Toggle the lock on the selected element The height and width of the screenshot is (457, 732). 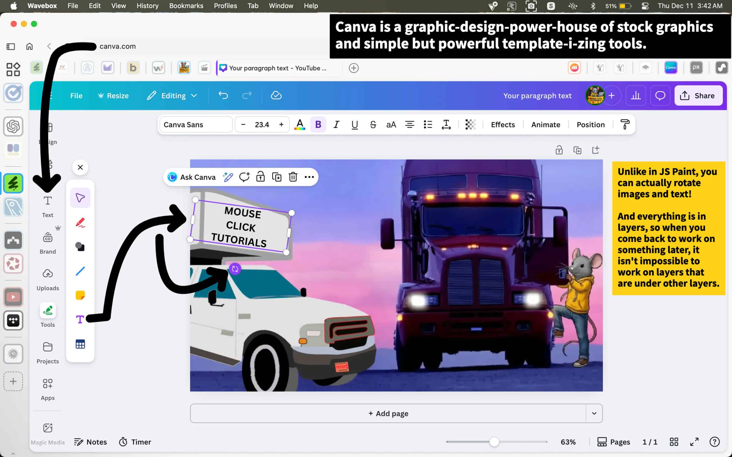click(x=260, y=177)
